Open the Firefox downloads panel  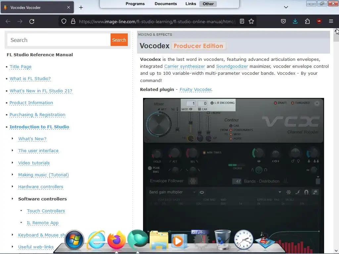[x=295, y=21]
